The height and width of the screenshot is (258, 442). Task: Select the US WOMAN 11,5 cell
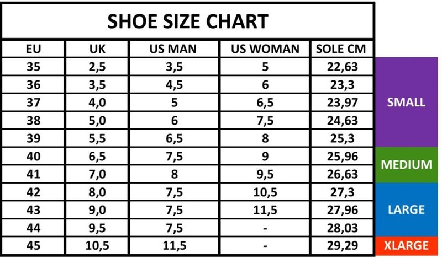click(x=266, y=209)
